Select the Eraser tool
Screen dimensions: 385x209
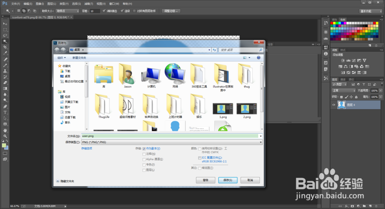tap(5, 83)
